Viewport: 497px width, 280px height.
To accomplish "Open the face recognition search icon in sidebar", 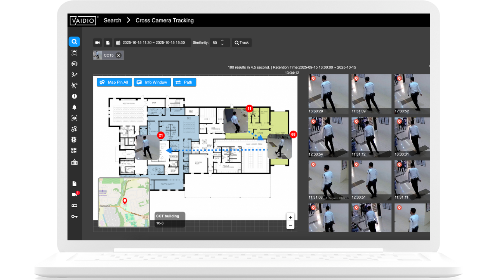I will pos(74,52).
